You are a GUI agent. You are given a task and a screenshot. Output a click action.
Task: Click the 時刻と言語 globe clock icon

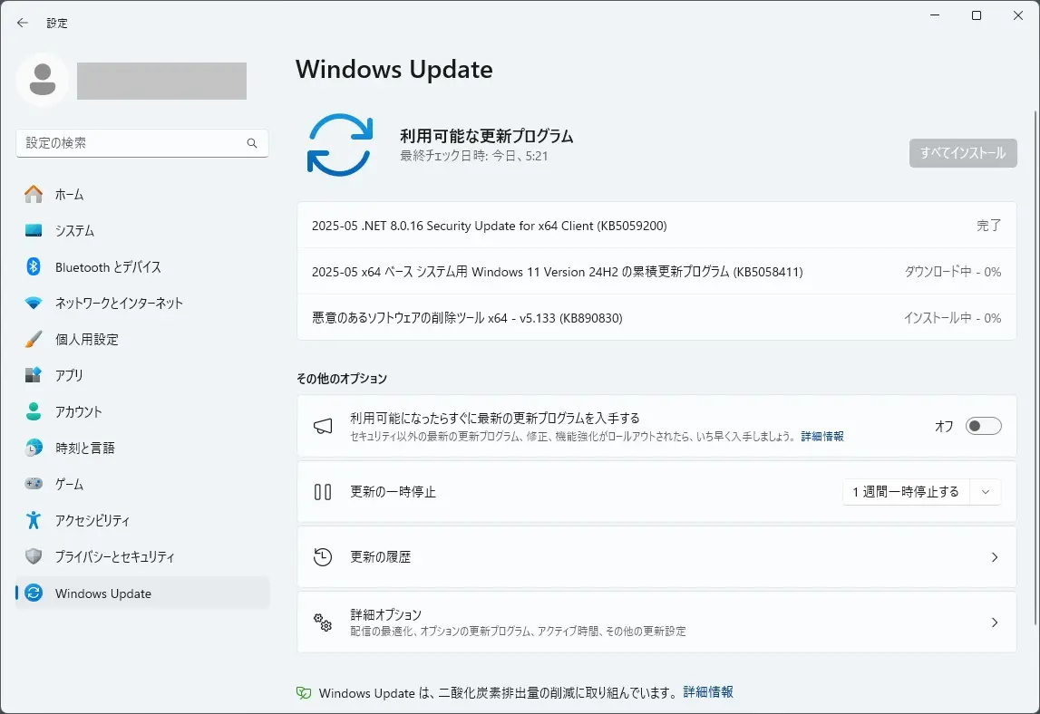[x=34, y=448]
